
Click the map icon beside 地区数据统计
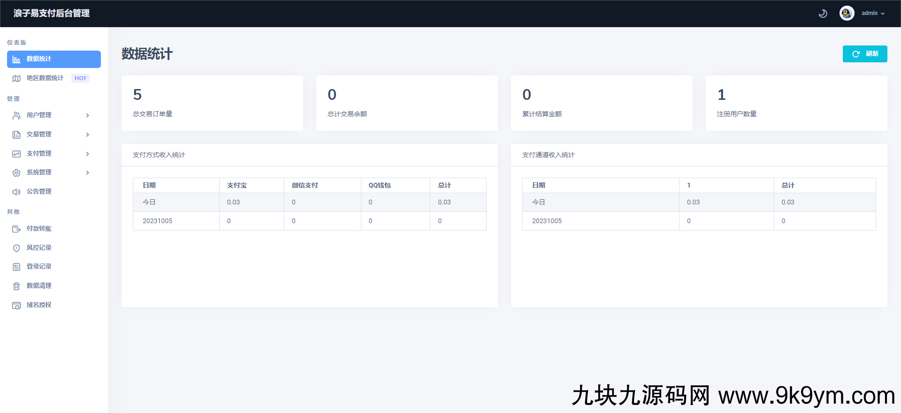coord(16,78)
